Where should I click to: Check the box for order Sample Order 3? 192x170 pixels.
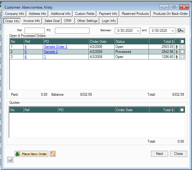click(x=182, y=47)
